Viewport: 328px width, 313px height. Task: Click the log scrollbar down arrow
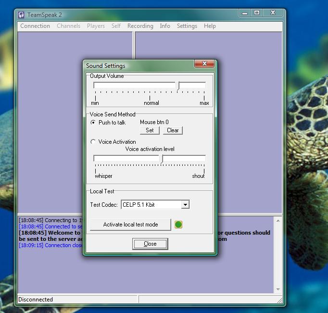pyautogui.click(x=278, y=289)
